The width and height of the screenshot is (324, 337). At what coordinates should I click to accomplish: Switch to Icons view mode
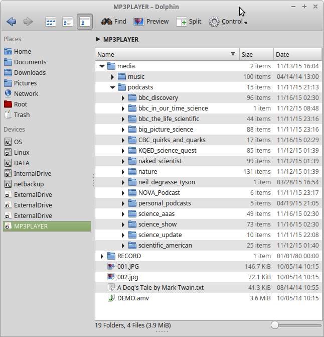tap(51, 22)
